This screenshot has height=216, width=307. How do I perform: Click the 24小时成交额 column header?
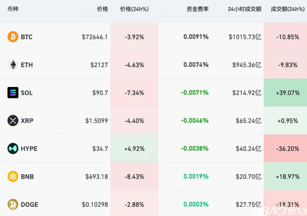click(x=244, y=9)
